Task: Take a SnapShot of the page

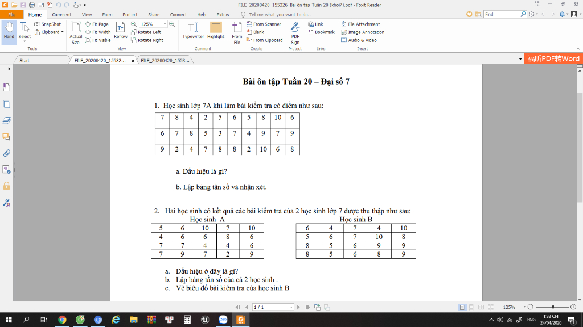Action: click(x=48, y=24)
